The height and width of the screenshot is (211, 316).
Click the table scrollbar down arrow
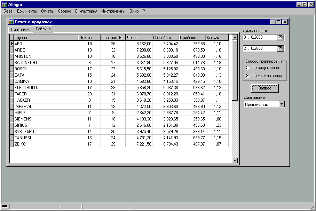pos(235,161)
